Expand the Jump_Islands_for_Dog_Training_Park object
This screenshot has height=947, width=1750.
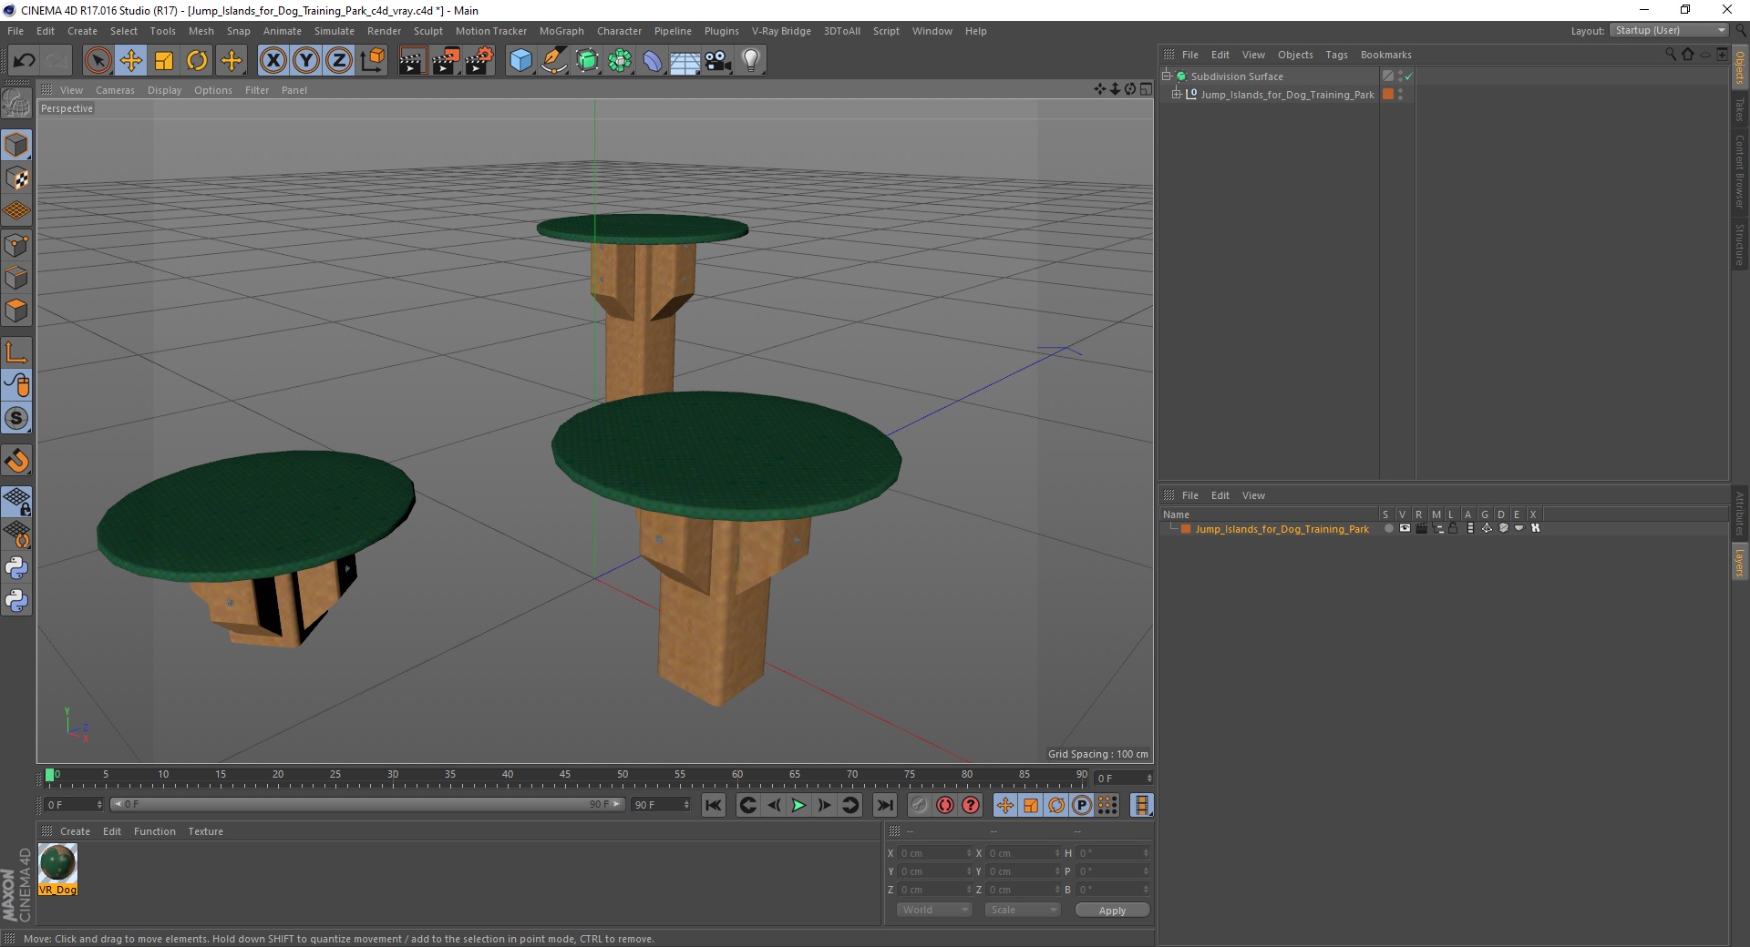(1177, 94)
